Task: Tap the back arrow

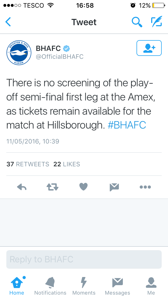Action: click(x=8, y=22)
